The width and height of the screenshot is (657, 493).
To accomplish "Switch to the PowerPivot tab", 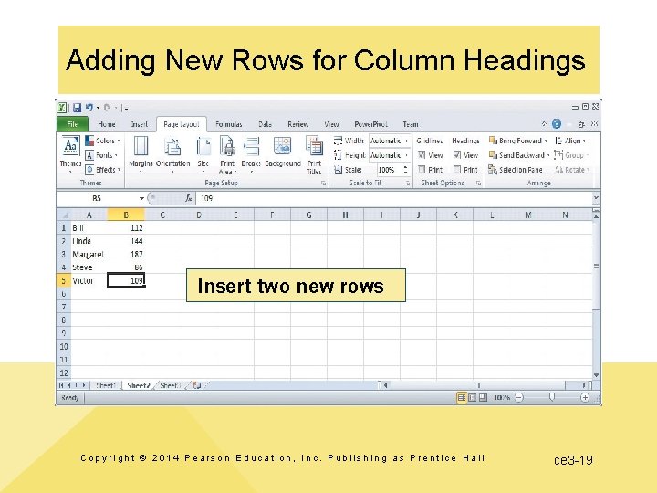I will pyautogui.click(x=370, y=124).
